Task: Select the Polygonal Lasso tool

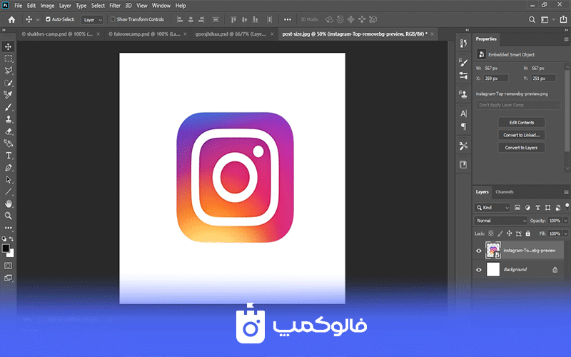Action: click(x=8, y=71)
